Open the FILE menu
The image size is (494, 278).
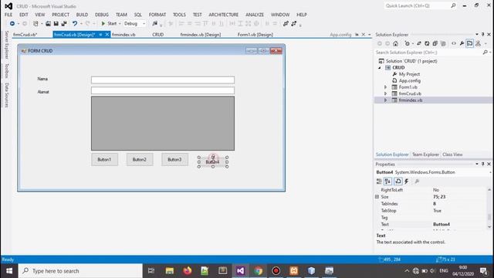tap(8, 15)
